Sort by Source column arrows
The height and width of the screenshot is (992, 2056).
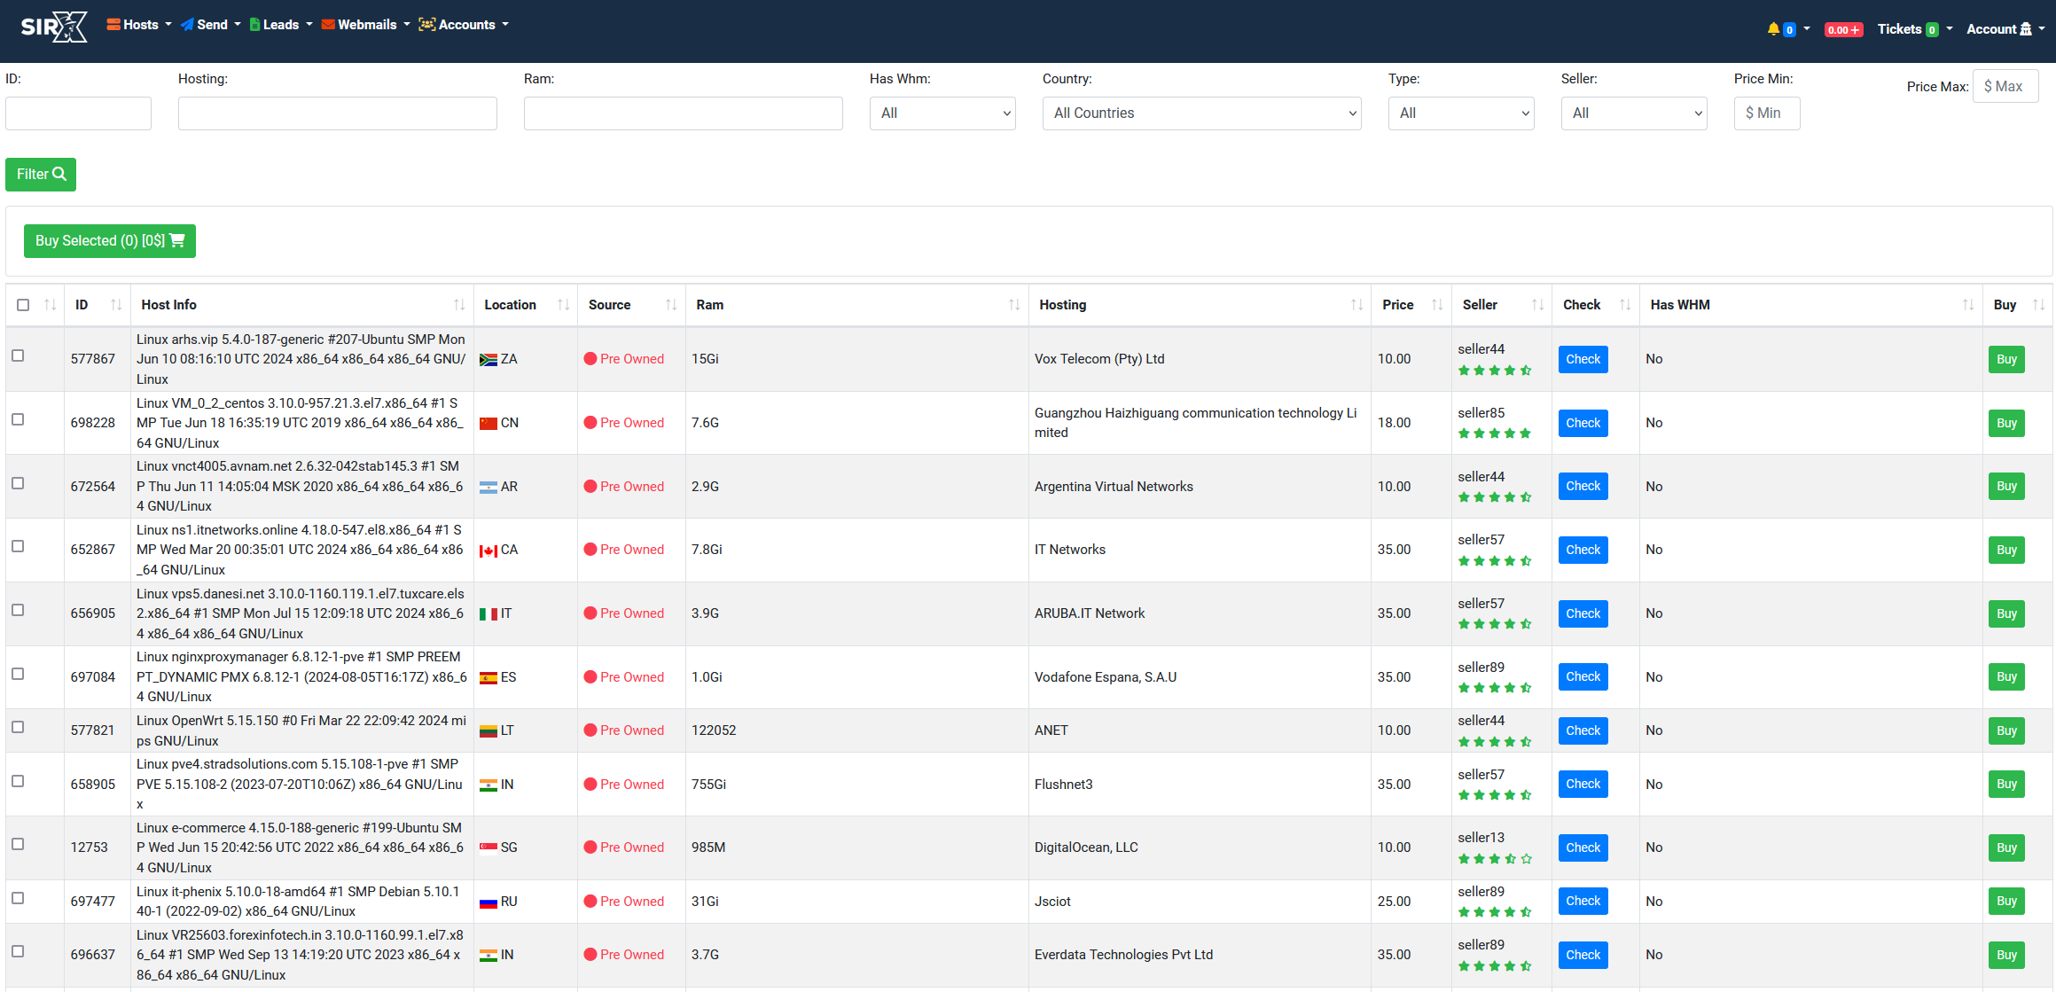[x=671, y=305]
